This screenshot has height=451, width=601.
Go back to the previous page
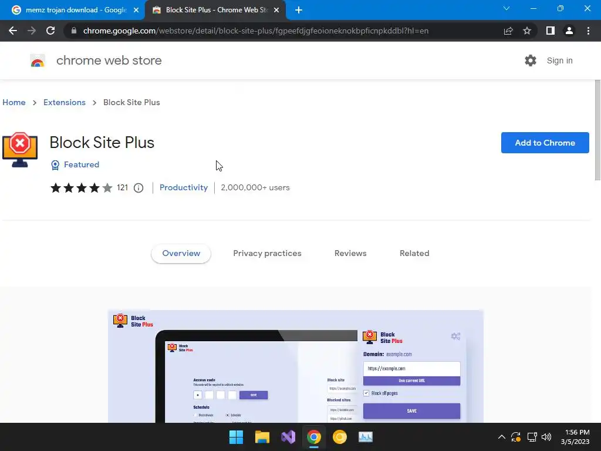[x=13, y=31]
